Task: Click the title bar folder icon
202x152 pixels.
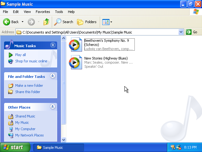Action: [3, 4]
